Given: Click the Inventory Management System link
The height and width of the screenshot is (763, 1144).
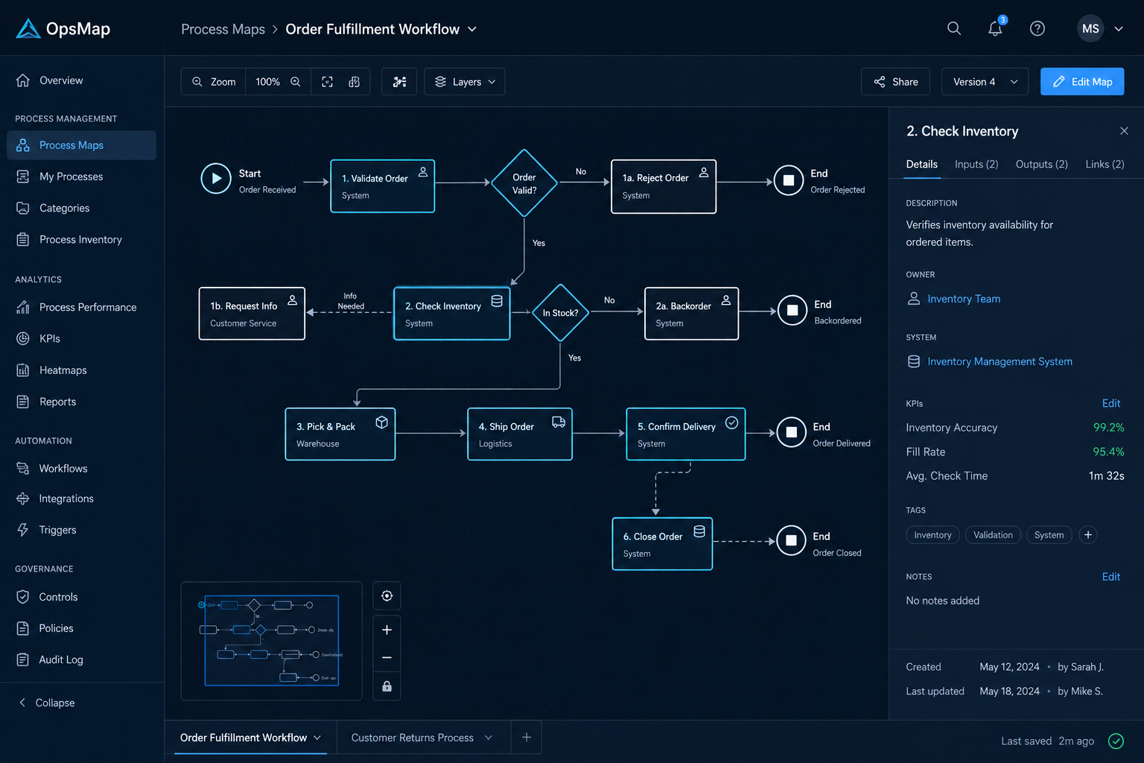Looking at the screenshot, I should [x=1000, y=361].
